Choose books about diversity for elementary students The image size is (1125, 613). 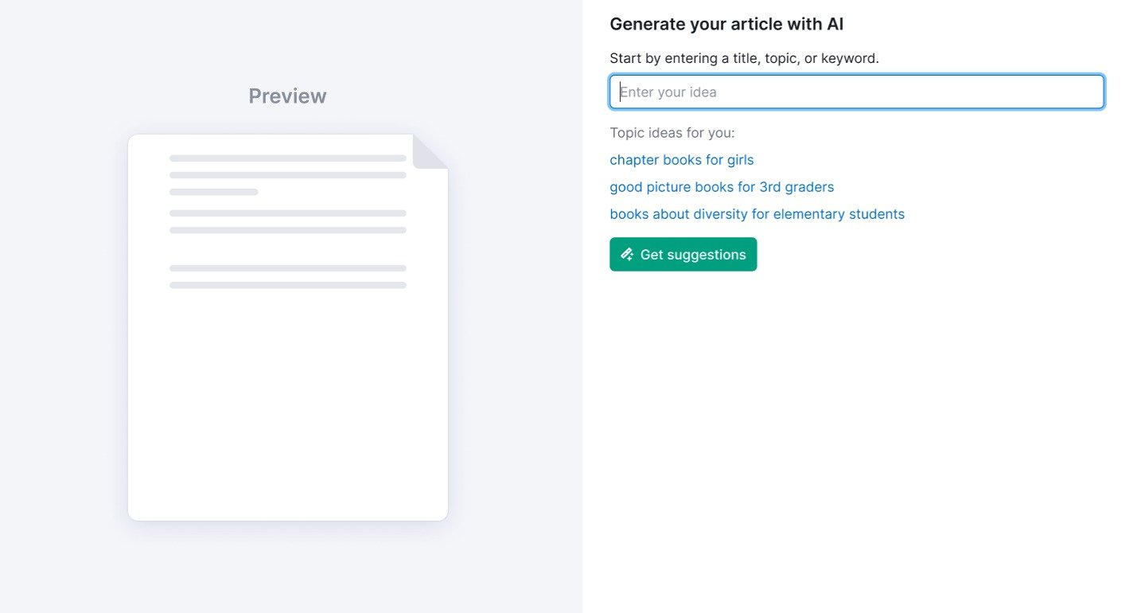[757, 213]
